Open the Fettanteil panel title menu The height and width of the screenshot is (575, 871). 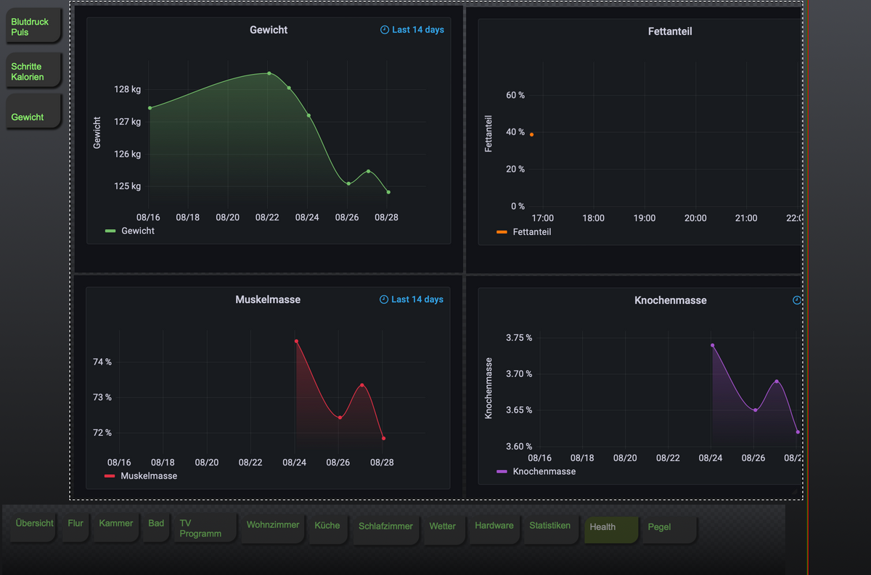tap(670, 31)
